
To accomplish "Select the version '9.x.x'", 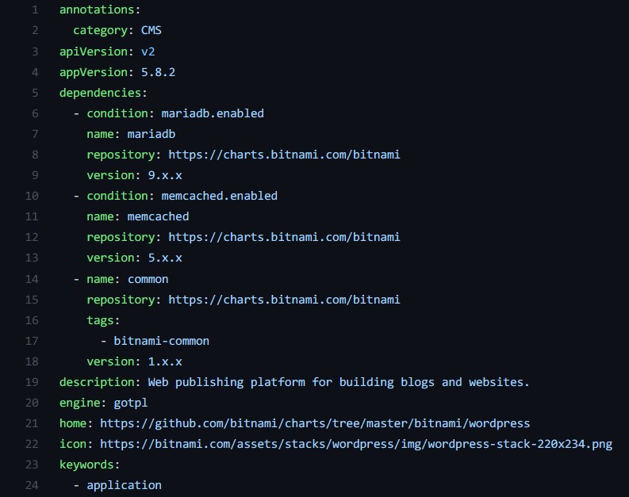I will pyautogui.click(x=165, y=175).
